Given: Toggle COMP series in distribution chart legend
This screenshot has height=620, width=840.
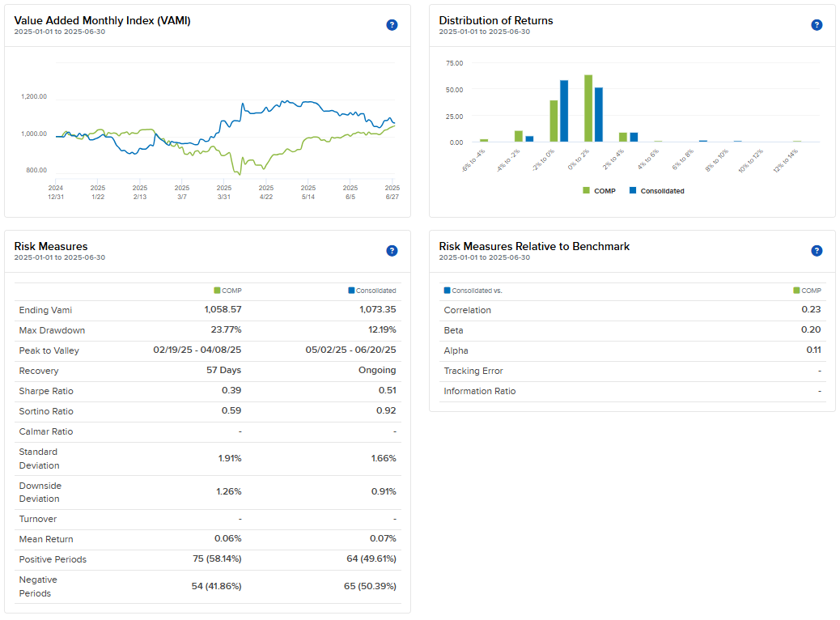Looking at the screenshot, I should pos(599,191).
